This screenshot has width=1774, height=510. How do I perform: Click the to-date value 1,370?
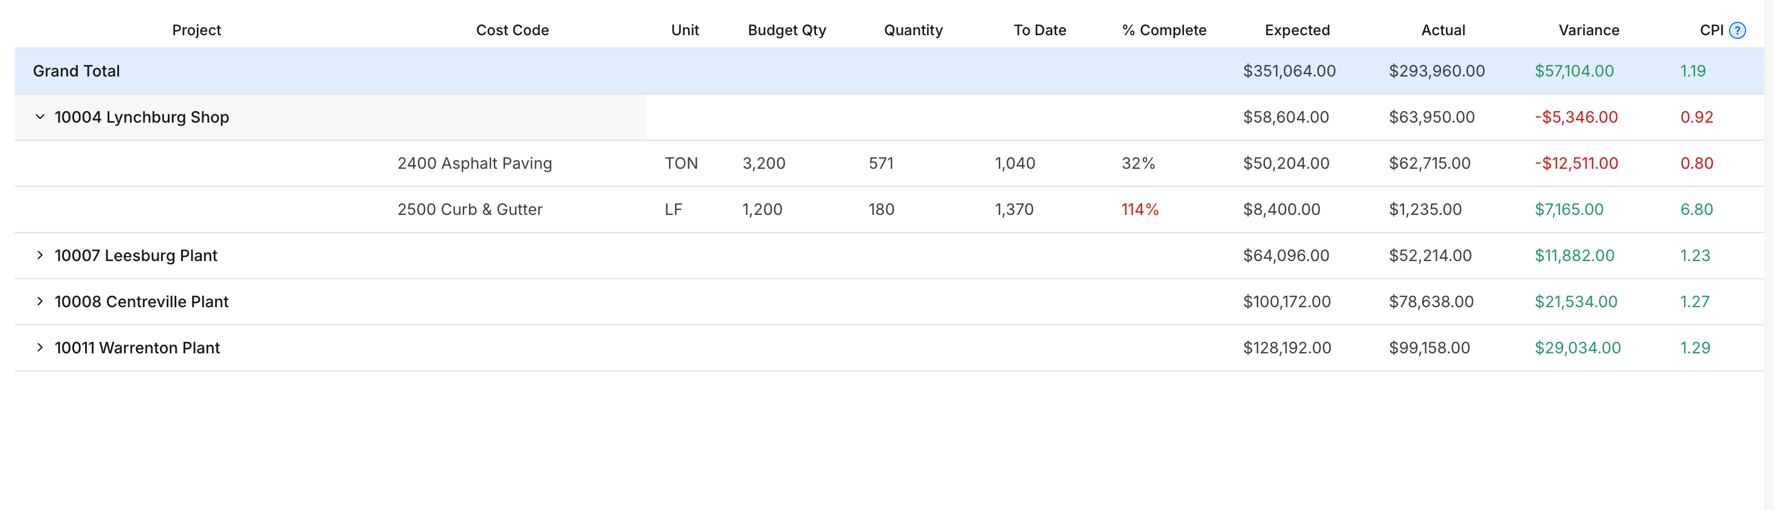1014,209
